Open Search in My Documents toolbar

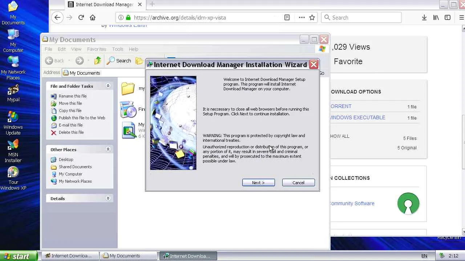119,61
